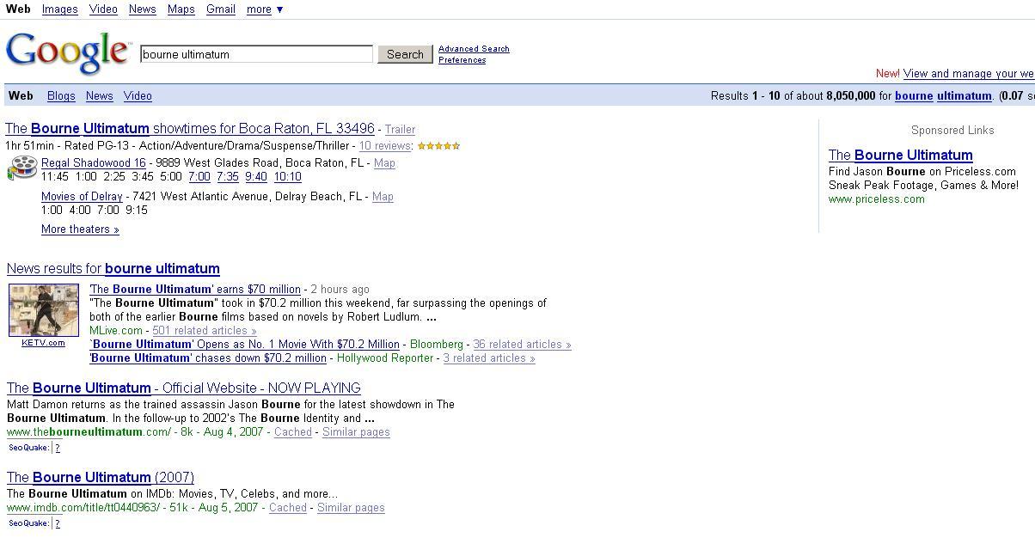Open the Trailer link
This screenshot has width=1035, height=544.
pyautogui.click(x=400, y=130)
